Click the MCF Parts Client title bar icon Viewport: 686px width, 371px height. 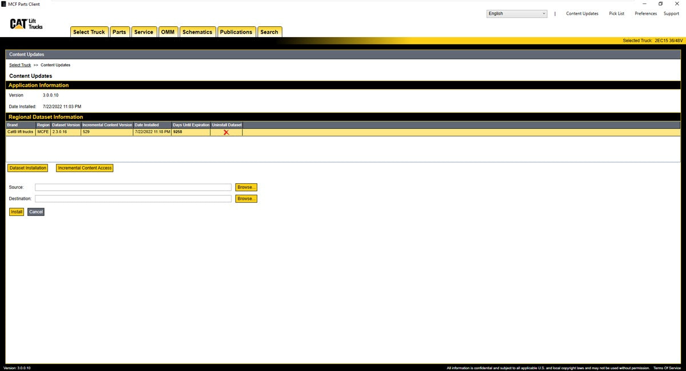(x=4, y=4)
